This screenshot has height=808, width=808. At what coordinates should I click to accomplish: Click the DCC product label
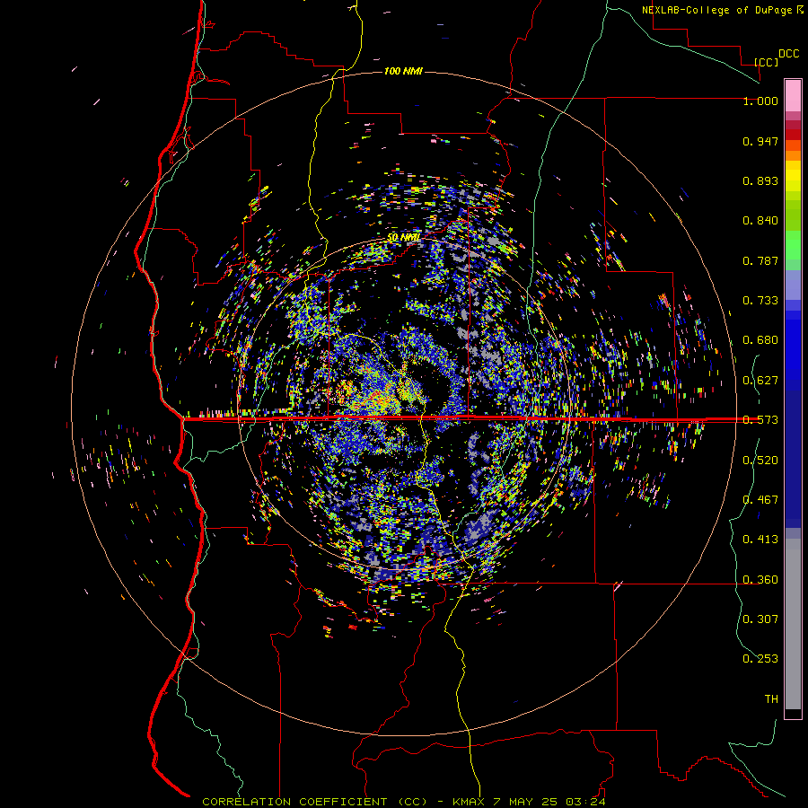pyautogui.click(x=788, y=54)
